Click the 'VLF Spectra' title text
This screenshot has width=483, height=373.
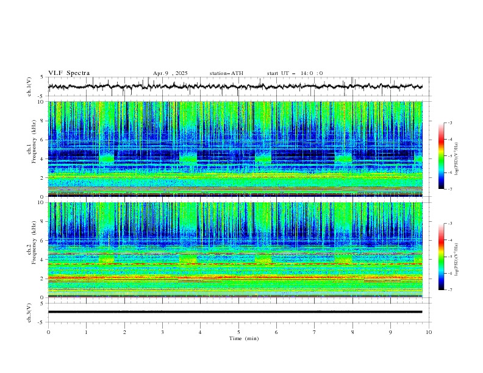click(69, 73)
